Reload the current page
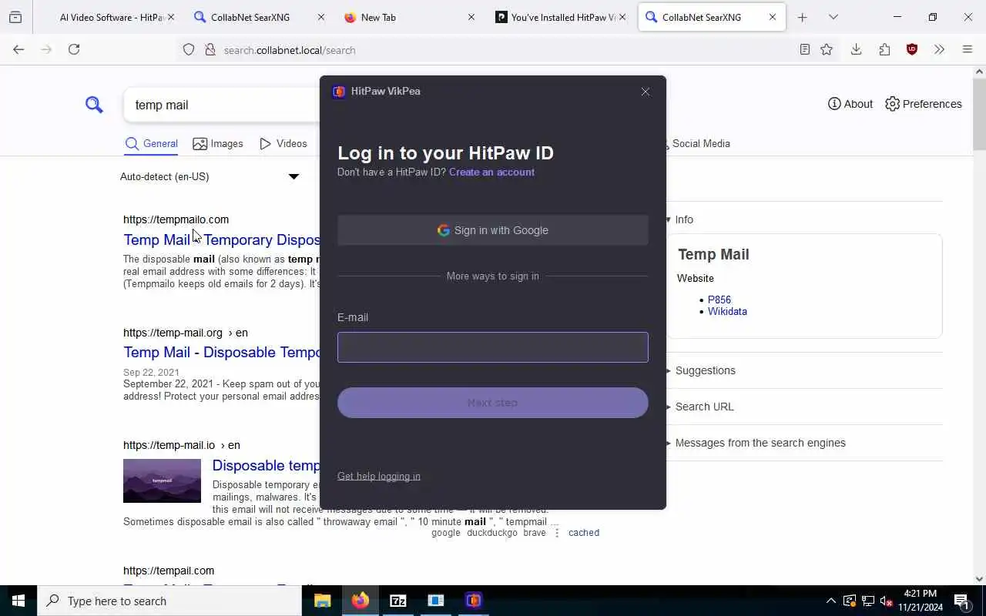 coord(74,49)
